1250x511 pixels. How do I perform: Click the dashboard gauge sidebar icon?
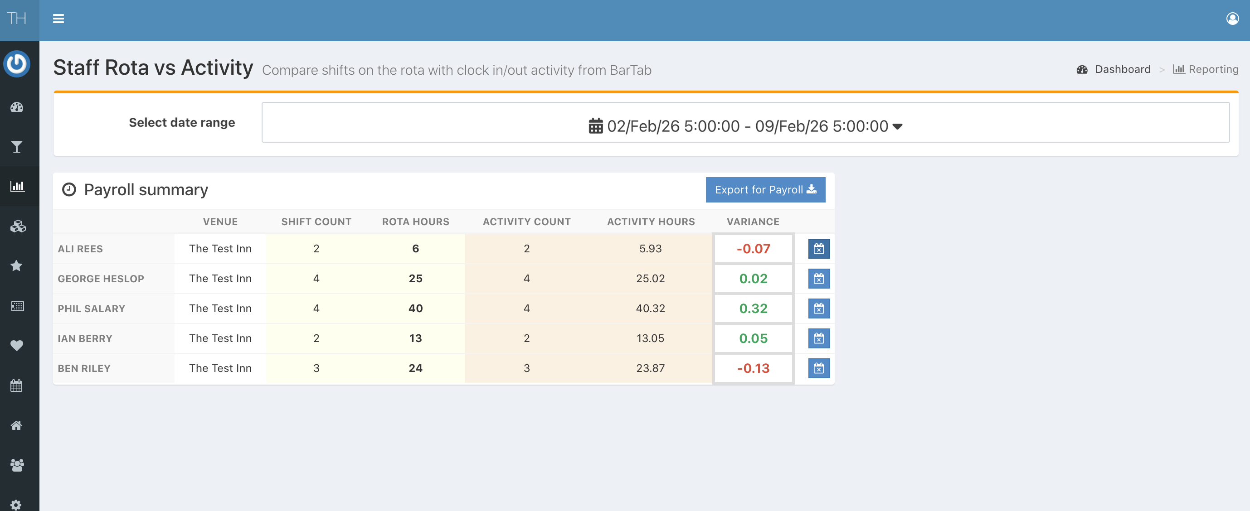coord(17,107)
